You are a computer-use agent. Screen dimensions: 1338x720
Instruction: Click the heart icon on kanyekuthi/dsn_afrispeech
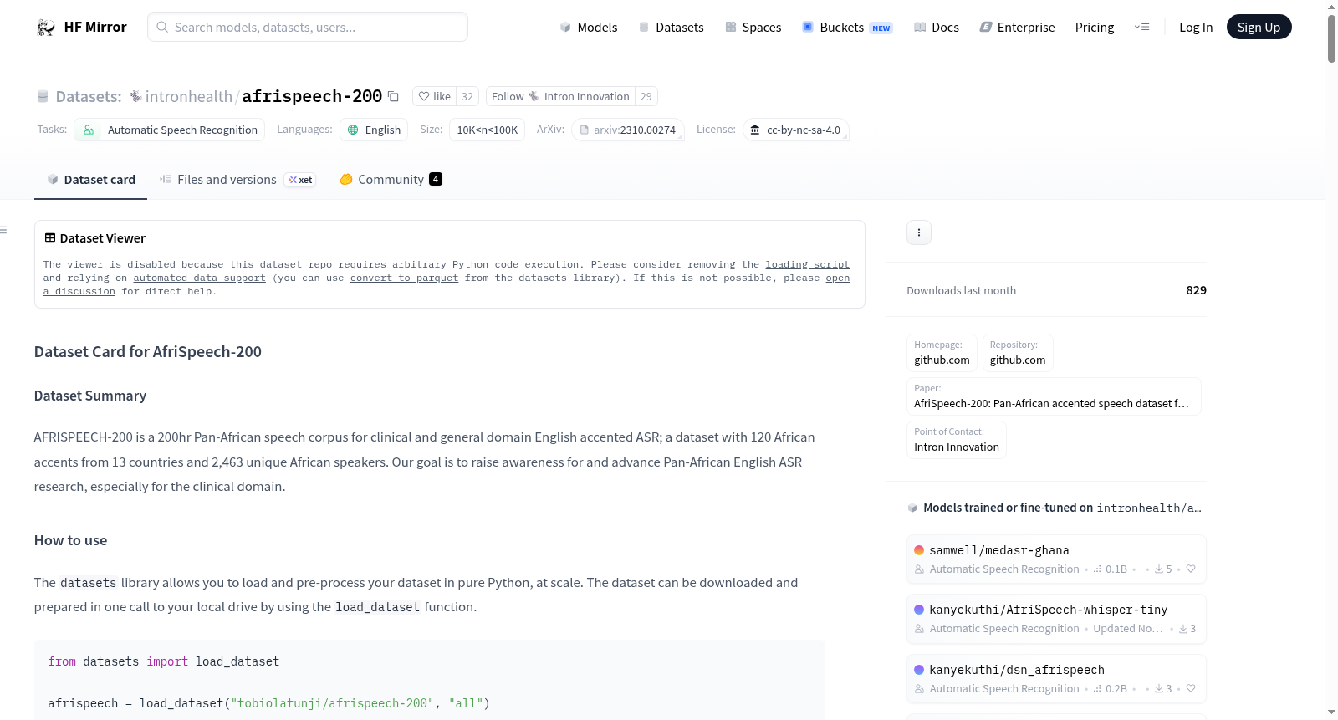[1191, 689]
